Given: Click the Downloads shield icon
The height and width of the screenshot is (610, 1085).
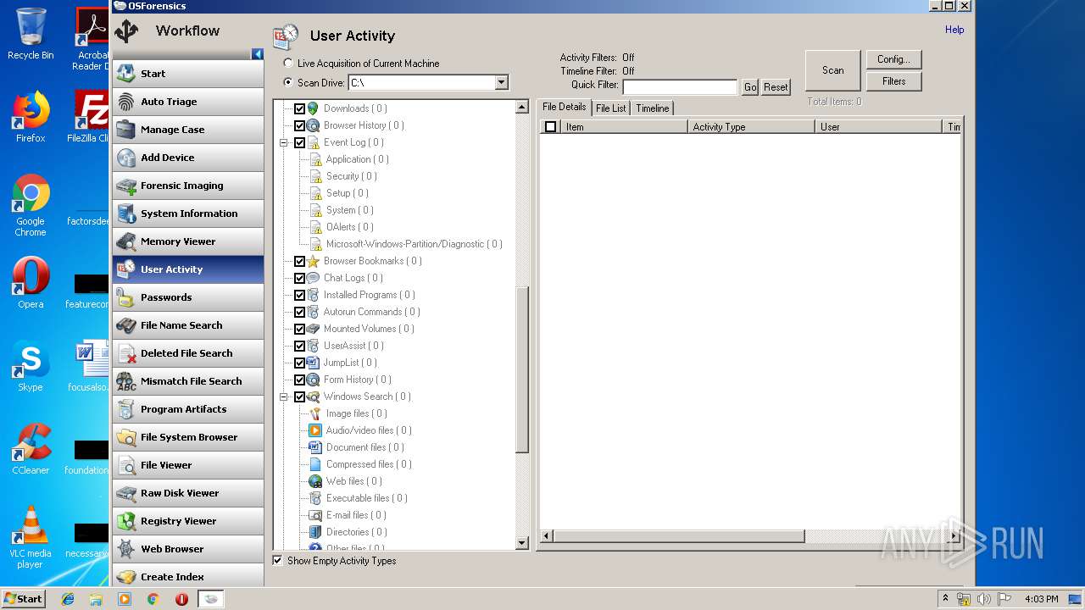Looking at the screenshot, I should click(314, 108).
